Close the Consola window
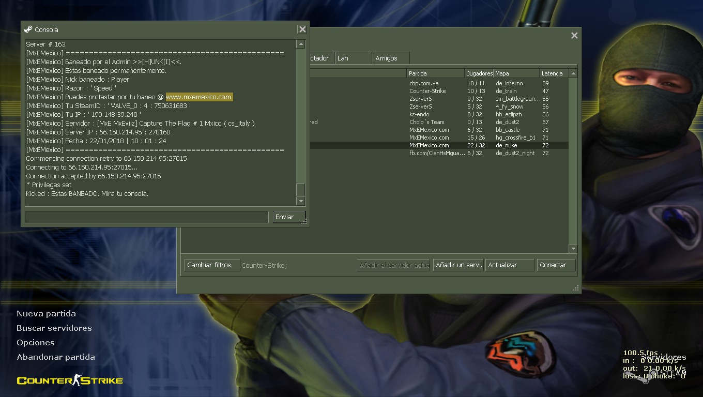 click(302, 29)
